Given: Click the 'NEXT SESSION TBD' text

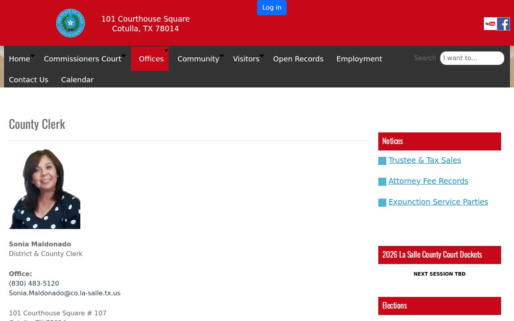Looking at the screenshot, I should [439, 274].
